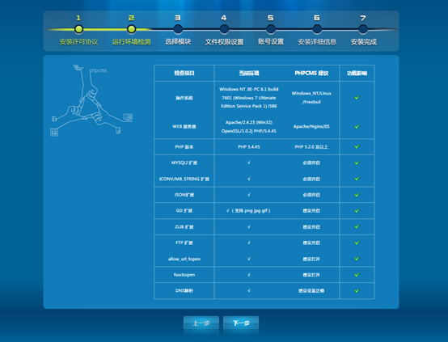Select the GD 扩展 row label
The width and height of the screenshot is (448, 342).
(184, 210)
